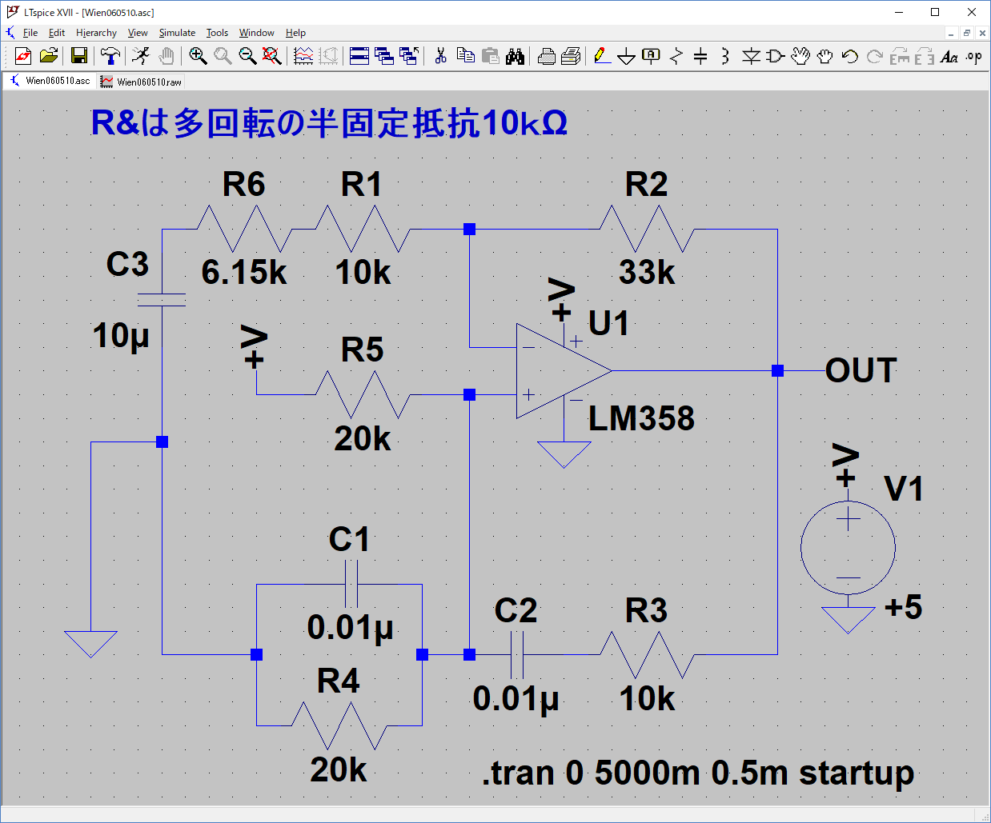Click the SPICE directive .op icon
The image size is (991, 823).
(x=973, y=56)
